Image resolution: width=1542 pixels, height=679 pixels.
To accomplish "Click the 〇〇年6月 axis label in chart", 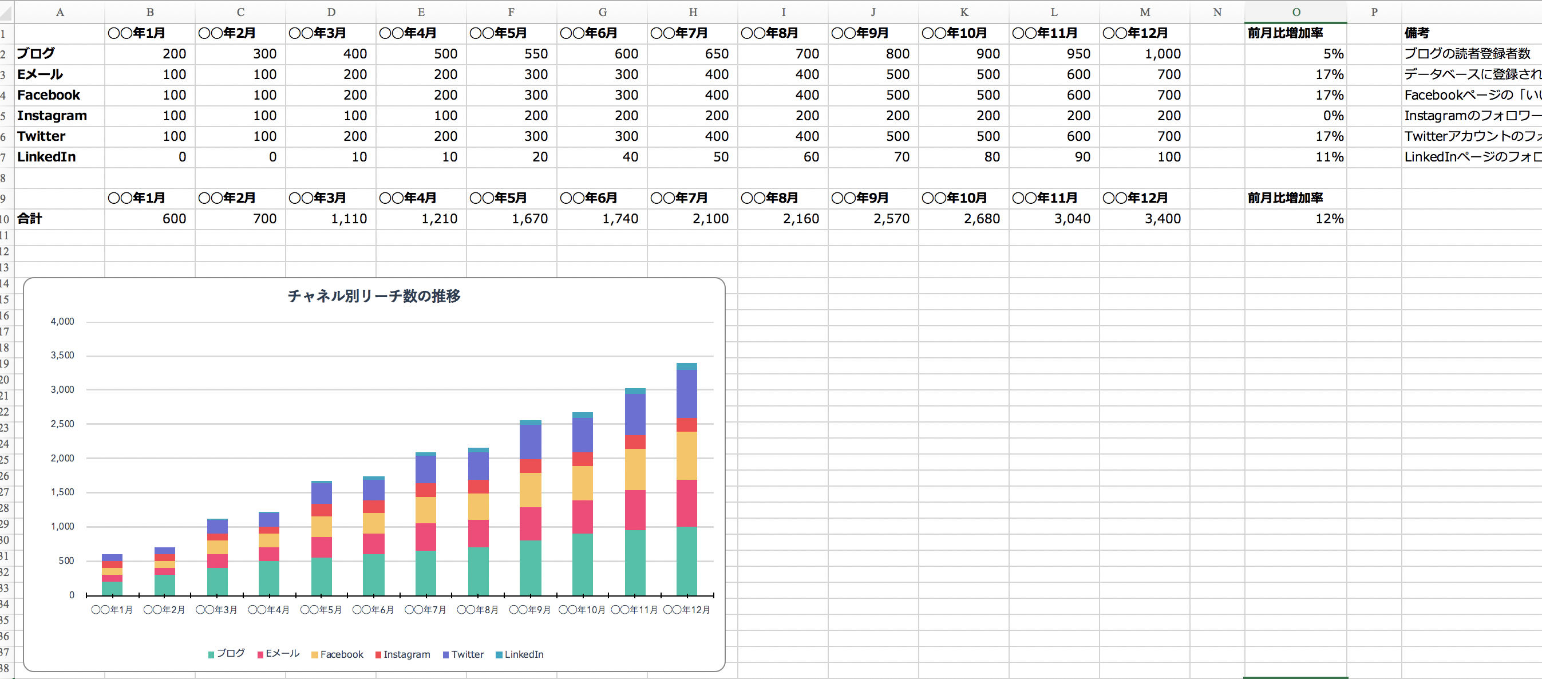I will 373,610.
